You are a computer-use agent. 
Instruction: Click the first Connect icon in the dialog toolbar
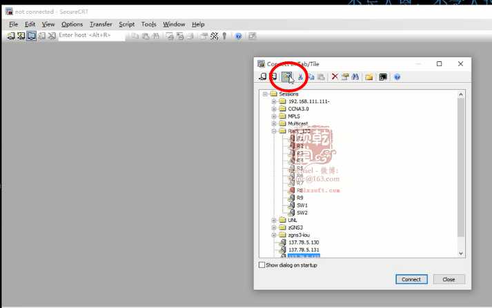[x=263, y=76]
